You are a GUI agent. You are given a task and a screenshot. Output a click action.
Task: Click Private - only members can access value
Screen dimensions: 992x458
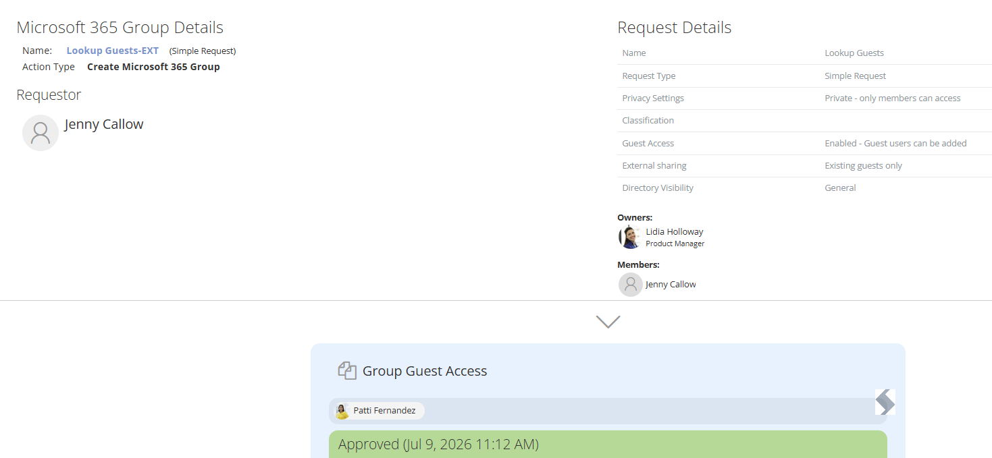coord(892,98)
